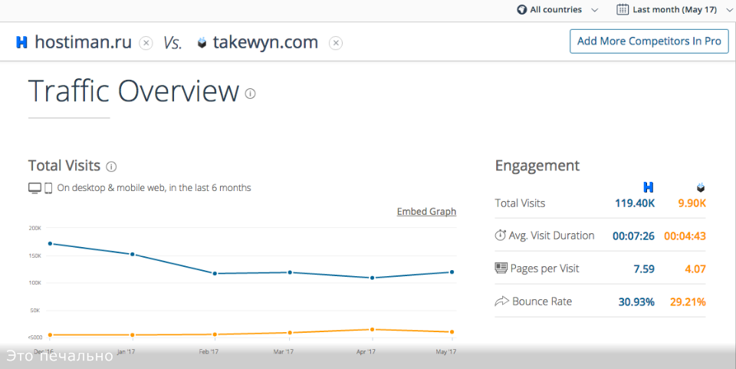The image size is (736, 369).
Task: Open Total Visits info tooltip icon
Action: click(x=111, y=166)
